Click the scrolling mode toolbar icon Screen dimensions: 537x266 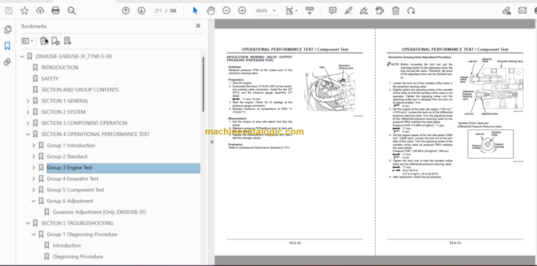tap(310, 10)
